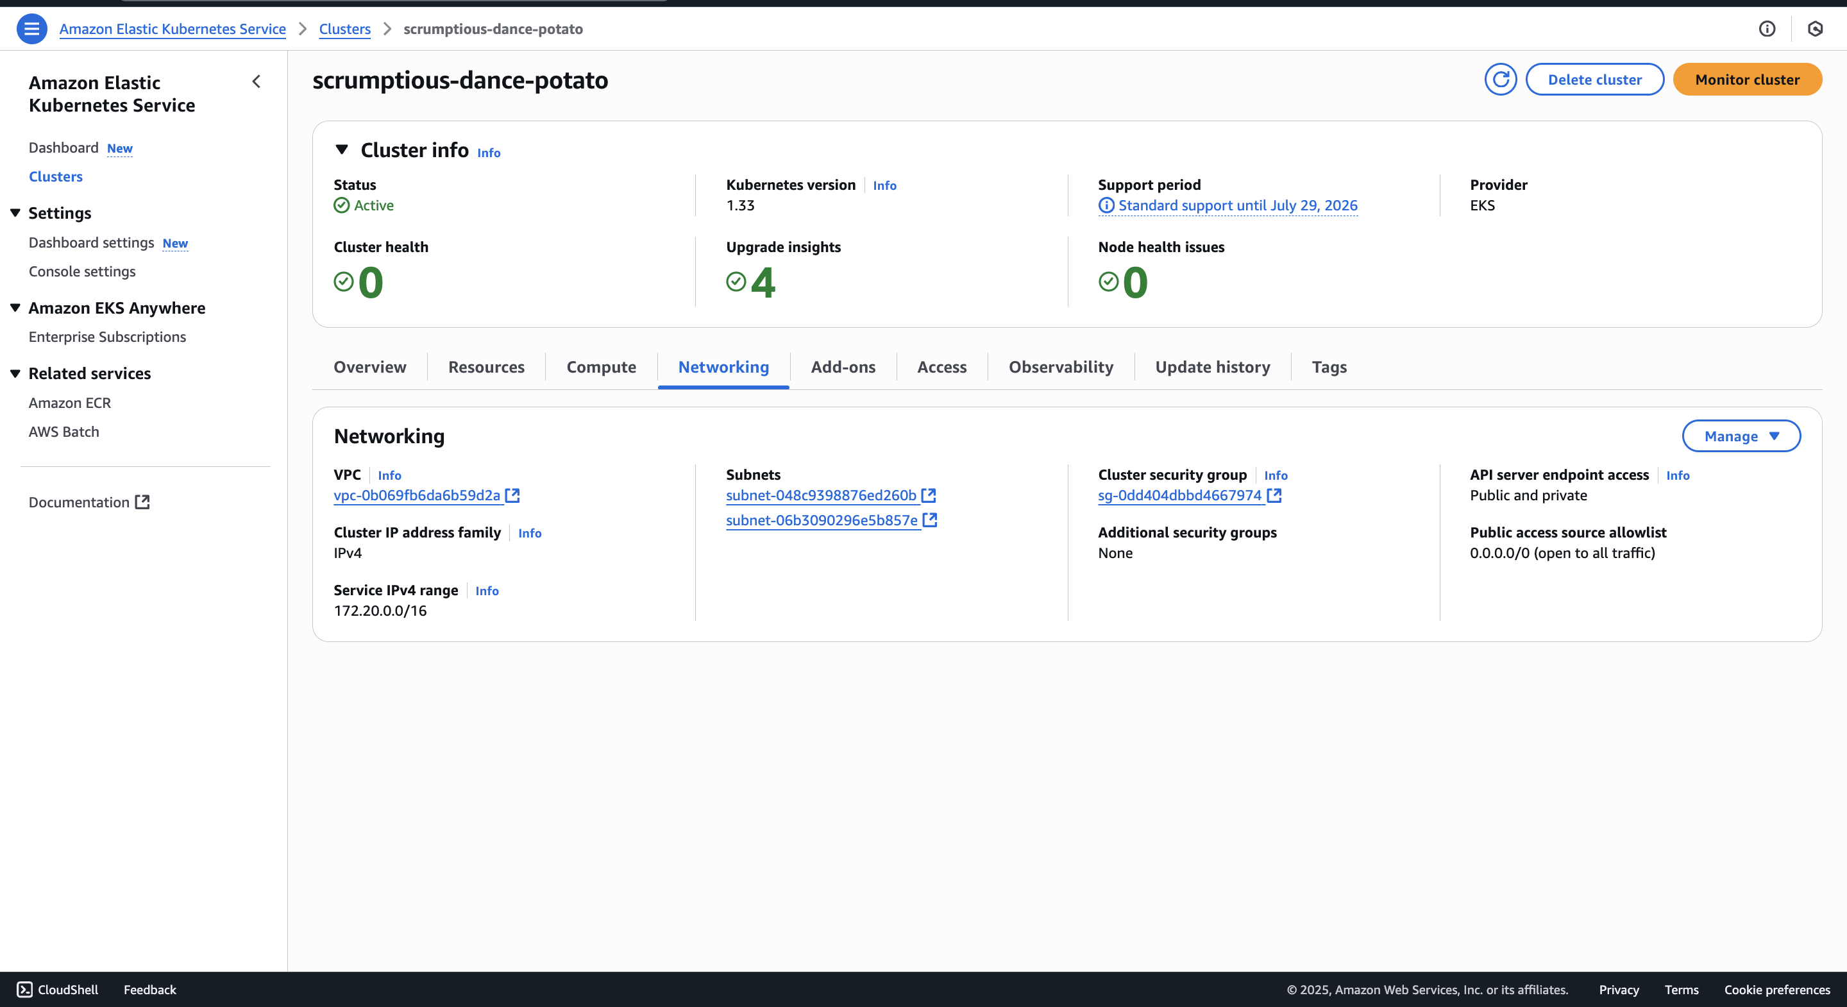Viewport: 1847px width, 1007px height.
Task: Open the hamburger navigation menu icon
Action: coord(31,29)
